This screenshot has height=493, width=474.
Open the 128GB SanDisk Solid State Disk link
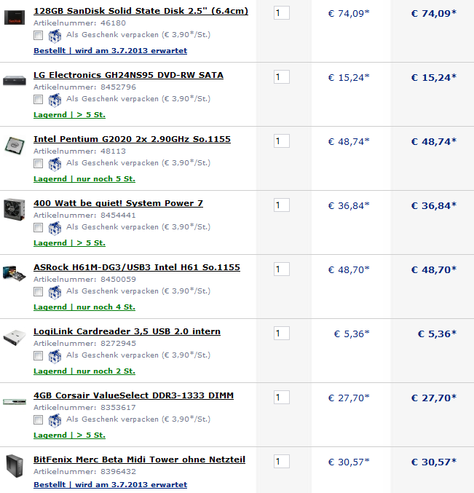pos(141,11)
